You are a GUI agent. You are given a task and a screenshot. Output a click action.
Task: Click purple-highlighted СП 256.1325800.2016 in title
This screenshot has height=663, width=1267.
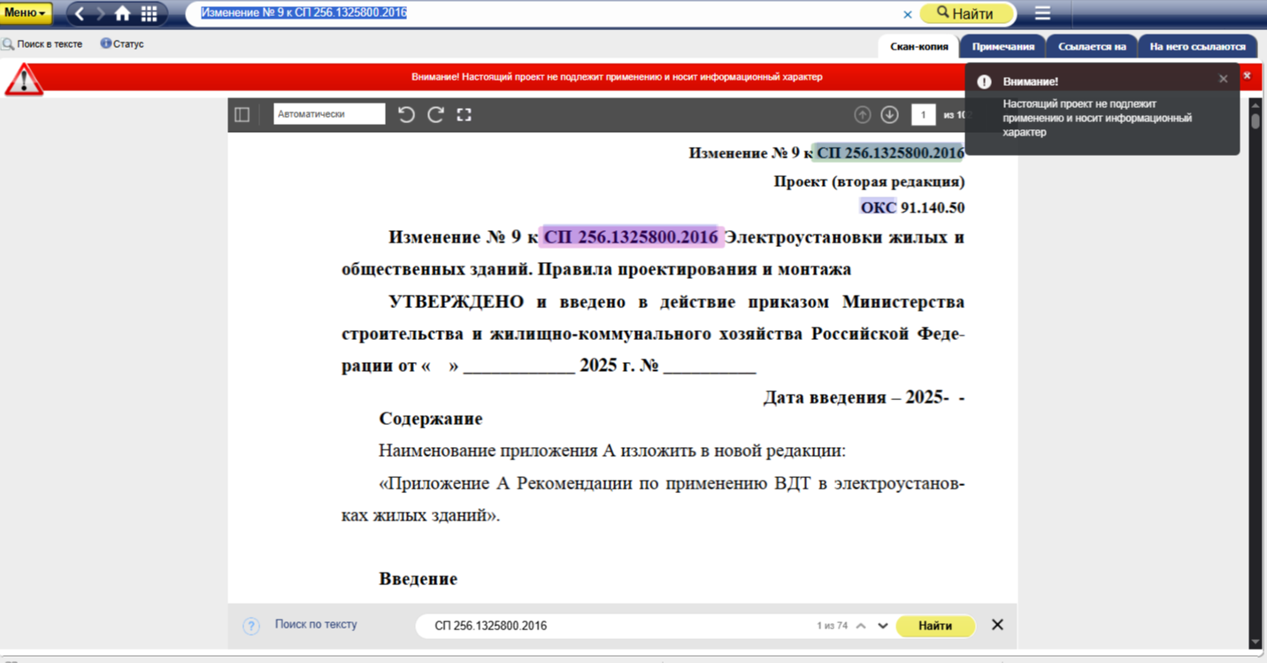[x=631, y=237]
